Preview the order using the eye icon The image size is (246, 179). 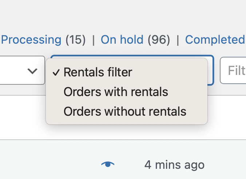click(107, 164)
